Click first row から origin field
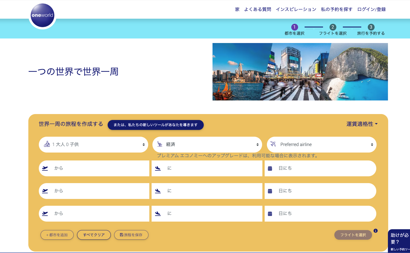Screen dimensions: 410x253 [x=94, y=168]
